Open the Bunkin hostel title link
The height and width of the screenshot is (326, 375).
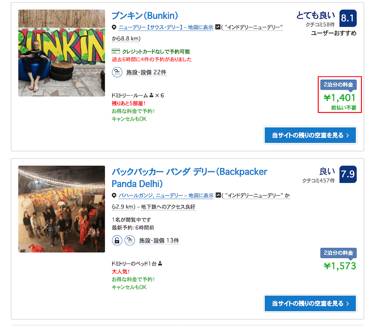point(145,16)
